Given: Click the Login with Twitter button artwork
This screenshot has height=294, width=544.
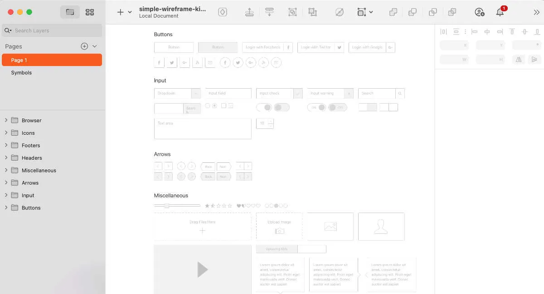Looking at the screenshot, I should click(321, 47).
